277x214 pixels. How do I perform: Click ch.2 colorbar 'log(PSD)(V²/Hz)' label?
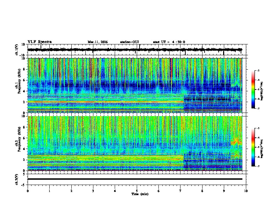262,149
